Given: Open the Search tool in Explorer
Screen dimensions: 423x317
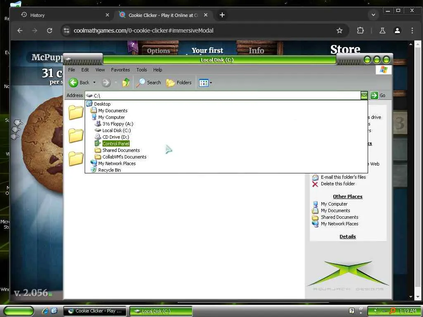Looking at the screenshot, I should point(148,83).
